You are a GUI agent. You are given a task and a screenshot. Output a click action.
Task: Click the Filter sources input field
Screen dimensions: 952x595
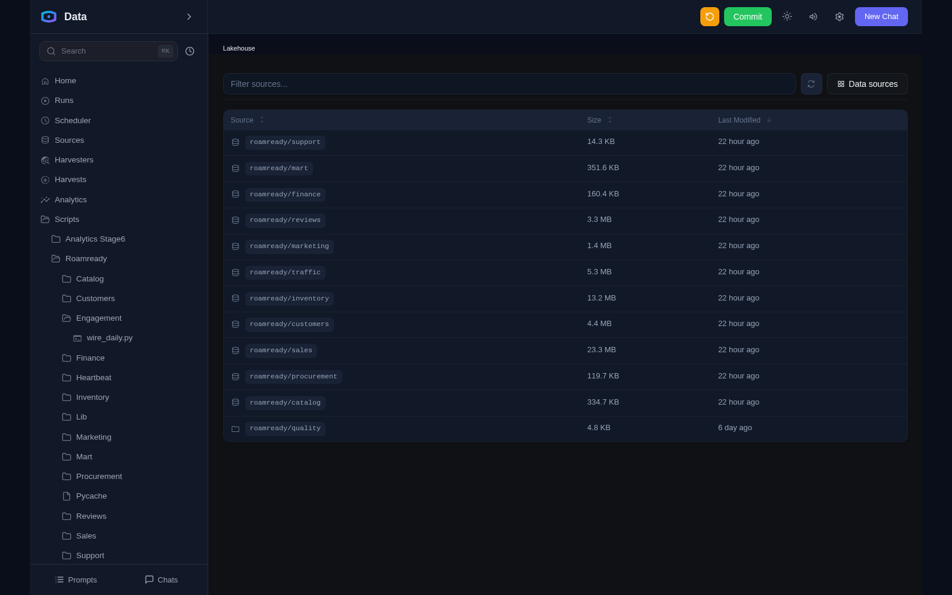tap(509, 84)
